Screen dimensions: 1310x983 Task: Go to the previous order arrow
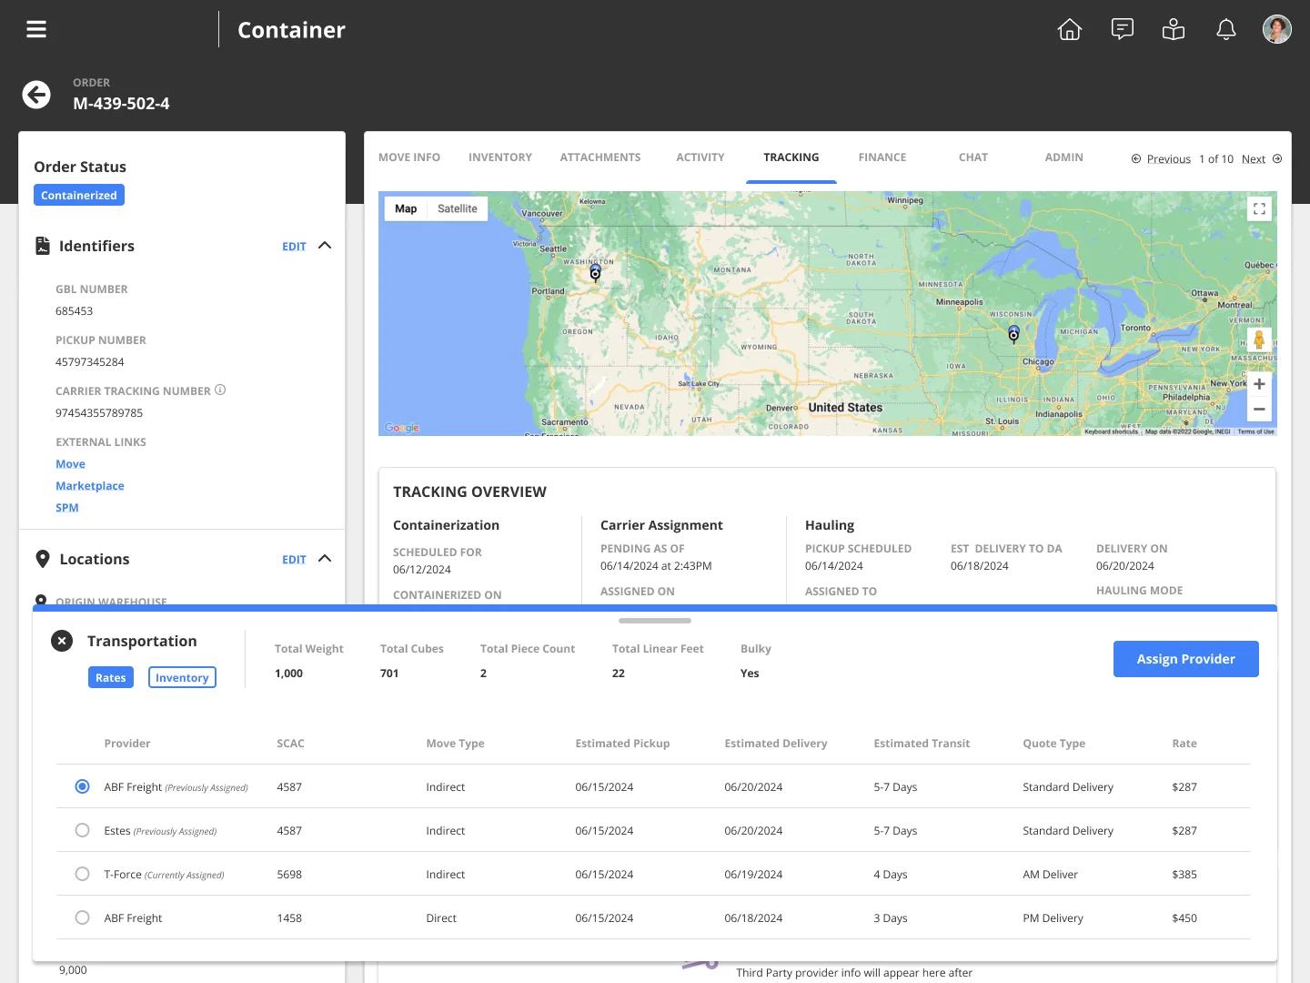(x=1136, y=158)
